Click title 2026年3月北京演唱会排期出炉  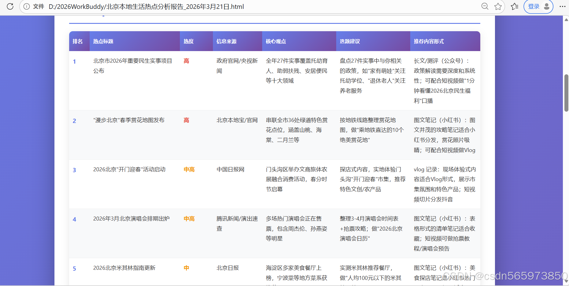pos(131,219)
